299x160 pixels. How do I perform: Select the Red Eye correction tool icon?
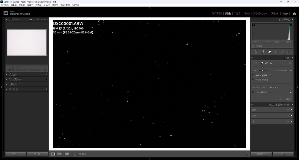click(276, 52)
